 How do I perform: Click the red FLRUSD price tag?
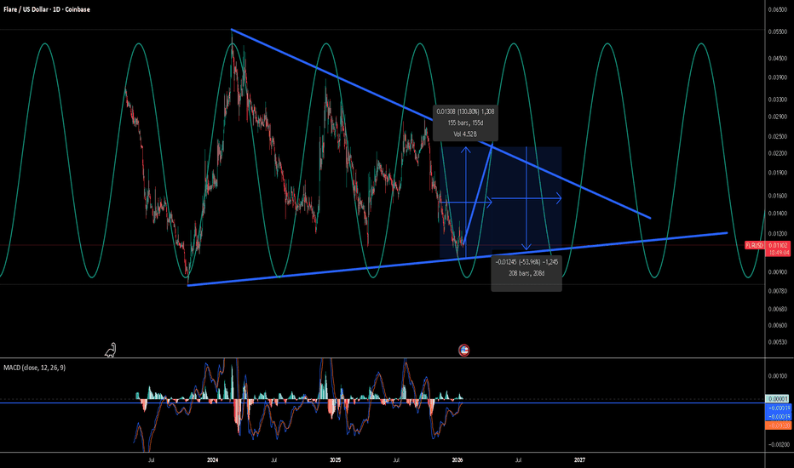(754, 244)
